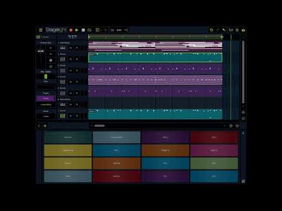Open the drum pad icon on track two
The width and height of the screenshot is (282, 211).
[63, 59]
